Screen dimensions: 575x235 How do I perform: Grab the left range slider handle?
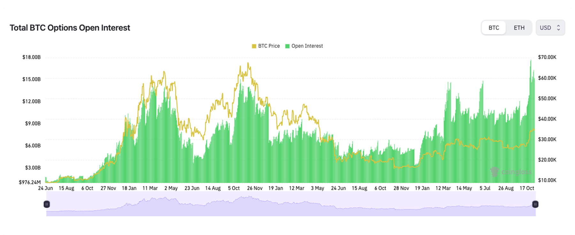point(47,204)
